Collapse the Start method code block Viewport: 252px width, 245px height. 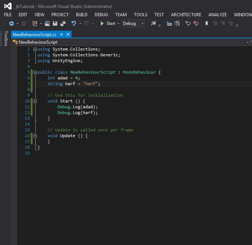[x=35, y=101]
